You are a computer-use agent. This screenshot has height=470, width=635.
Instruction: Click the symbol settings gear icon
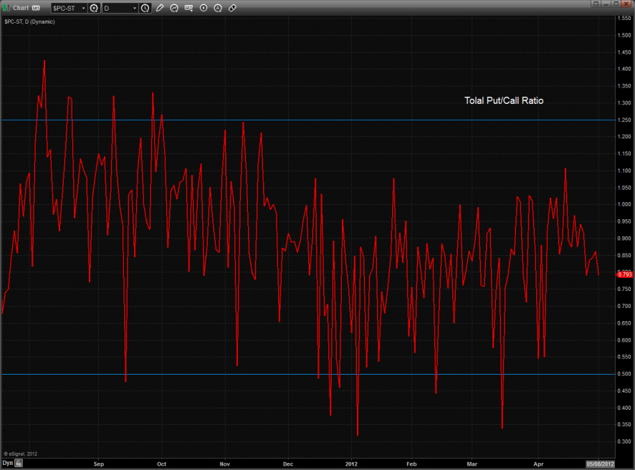tap(93, 8)
